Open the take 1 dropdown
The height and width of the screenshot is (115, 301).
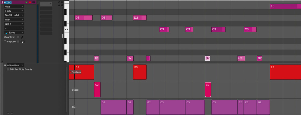point(14,24)
